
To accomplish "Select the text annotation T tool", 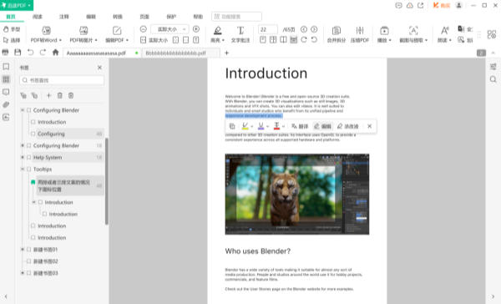I will [x=240, y=34].
